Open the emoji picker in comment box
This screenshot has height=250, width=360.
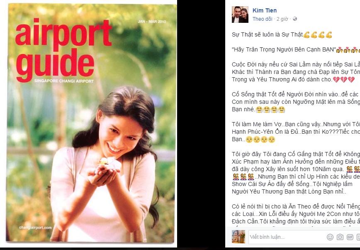[330, 237]
